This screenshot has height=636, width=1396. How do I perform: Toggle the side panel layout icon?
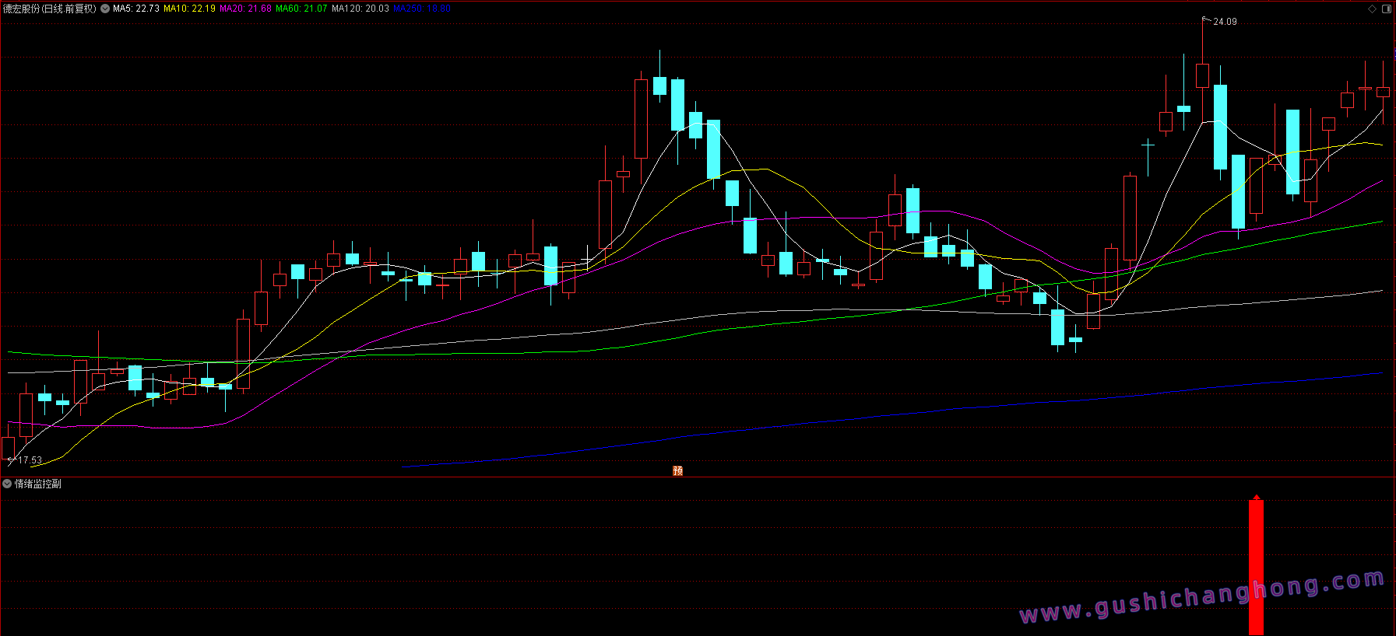point(1387,9)
